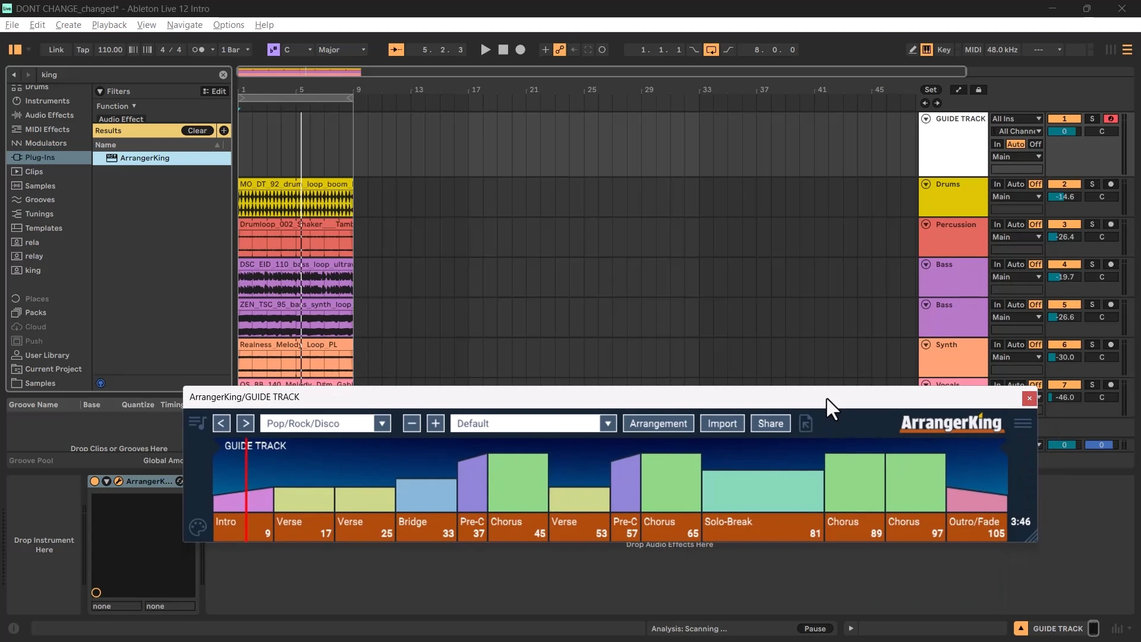
Task: Open the ArrangerKing color palette icon
Action: click(x=198, y=527)
